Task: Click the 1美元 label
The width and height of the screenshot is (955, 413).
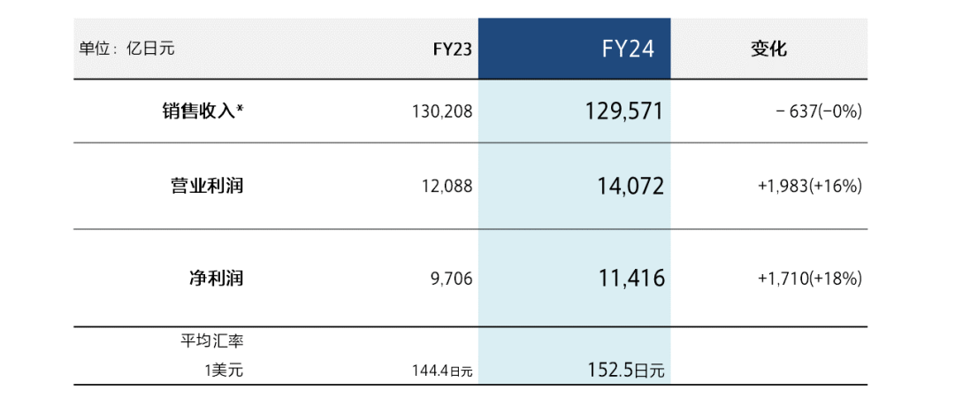Action: [224, 371]
